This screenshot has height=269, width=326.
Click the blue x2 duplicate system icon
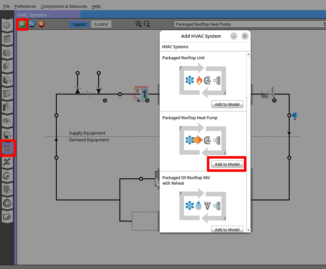pos(32,24)
